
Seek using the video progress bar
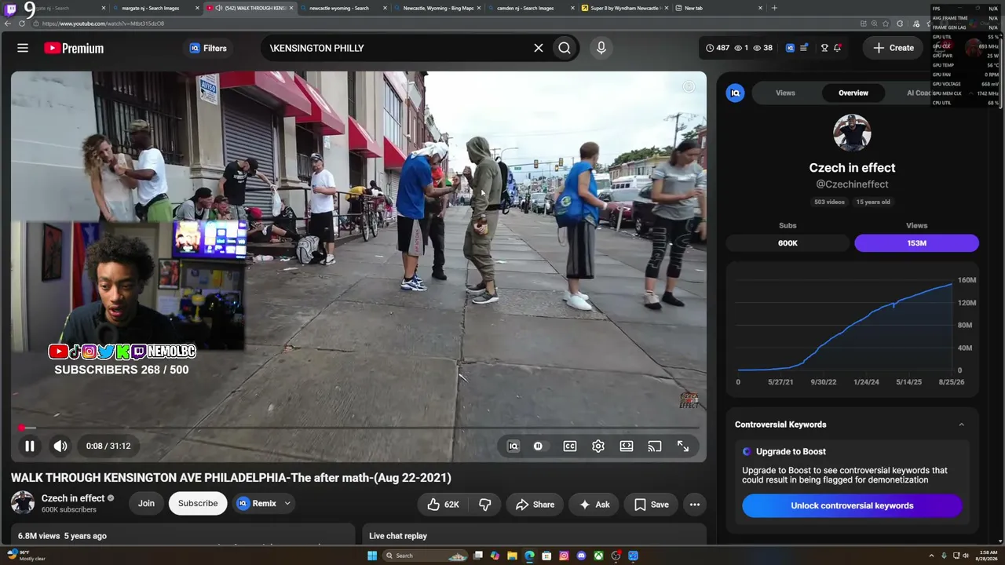359,428
